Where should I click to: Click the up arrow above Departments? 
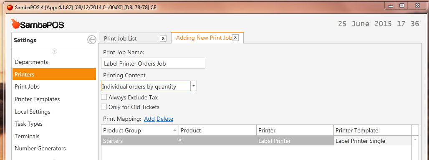pyautogui.click(x=54, y=51)
